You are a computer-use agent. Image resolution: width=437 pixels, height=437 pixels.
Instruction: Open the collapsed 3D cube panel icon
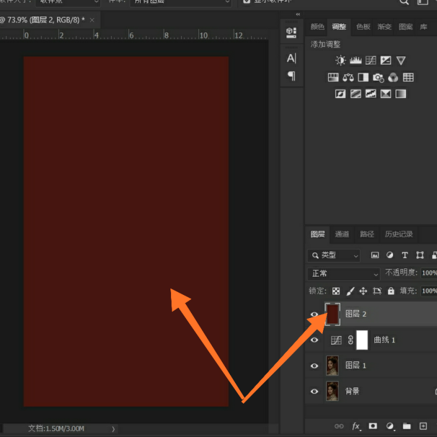coord(291,33)
